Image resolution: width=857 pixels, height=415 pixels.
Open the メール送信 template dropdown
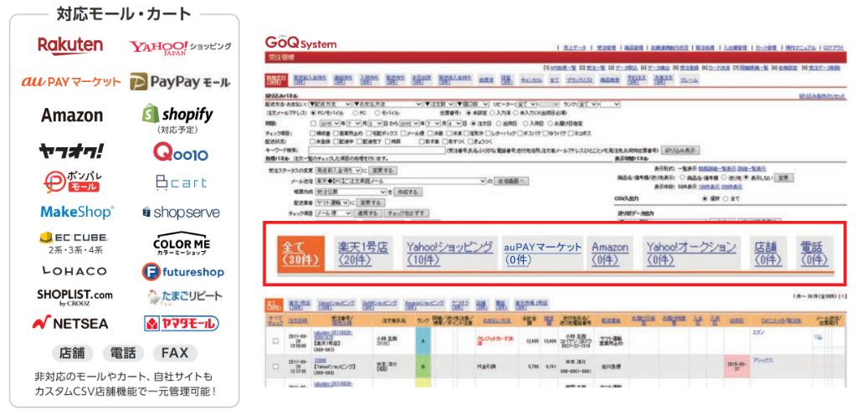(x=402, y=182)
